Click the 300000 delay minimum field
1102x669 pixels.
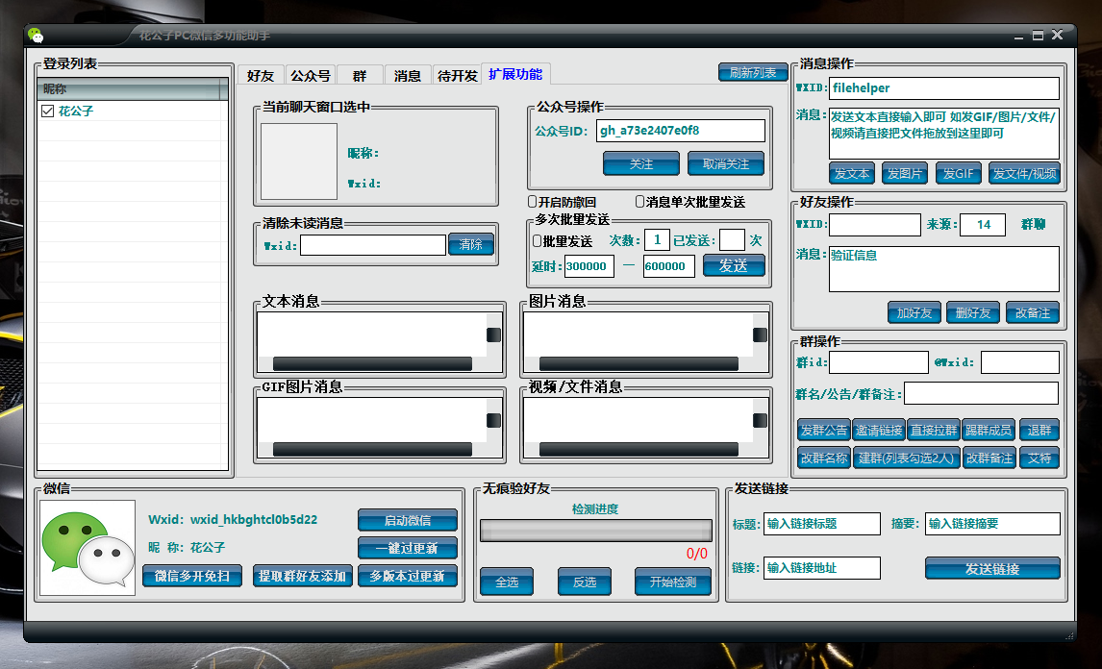(x=589, y=265)
